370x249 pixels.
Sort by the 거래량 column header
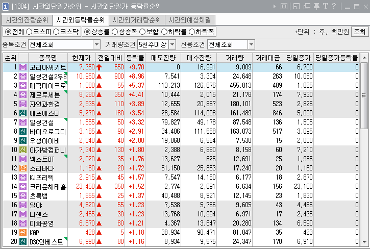[234, 58]
